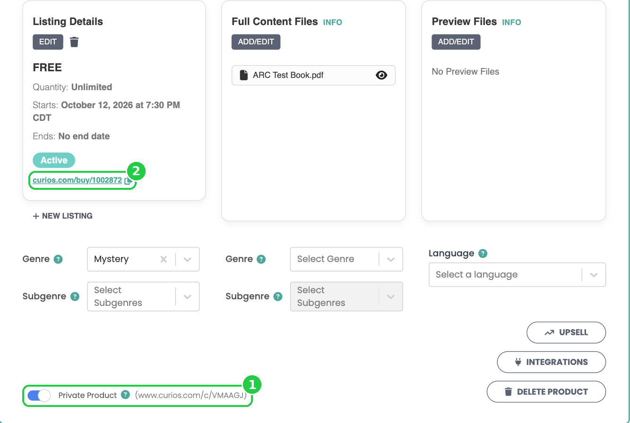The image size is (630, 423).
Task: Open the curios.com/buy/1002872 listing link
Action: (x=78, y=180)
